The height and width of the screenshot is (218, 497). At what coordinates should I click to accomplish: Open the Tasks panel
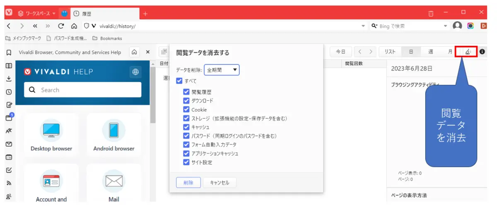(x=9, y=170)
